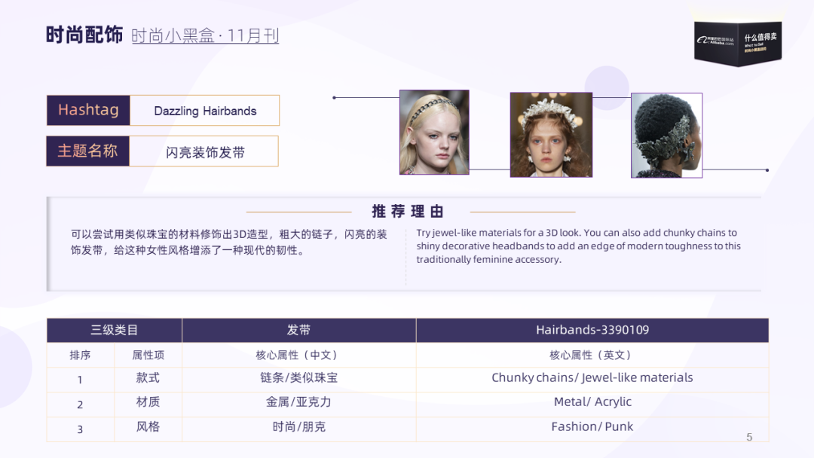The image size is (814, 458).
Task: Click the Hashtag label box
Action: tap(88, 110)
